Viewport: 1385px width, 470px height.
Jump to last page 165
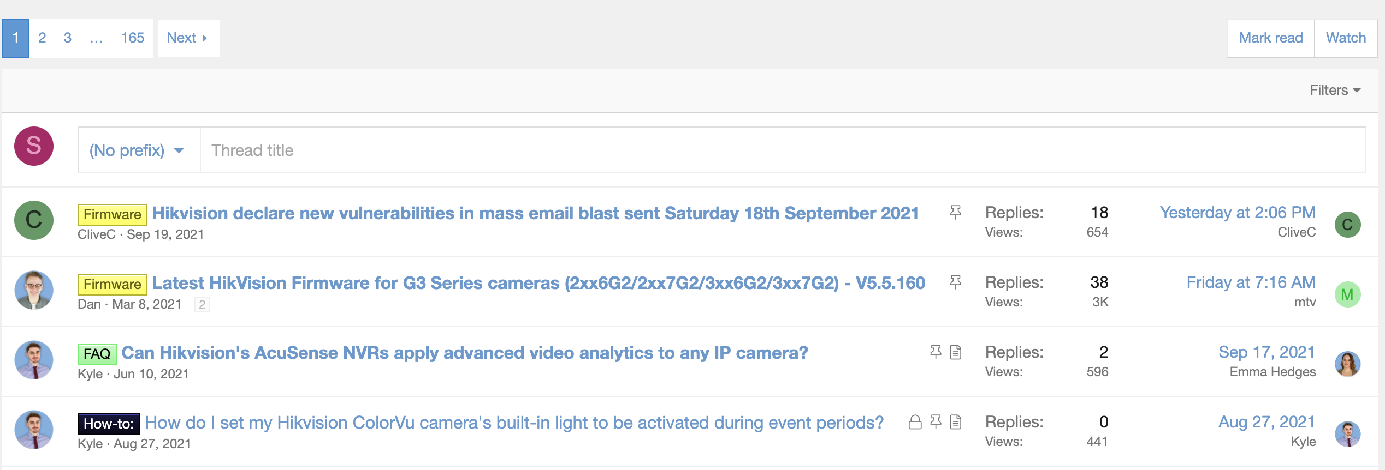click(132, 38)
